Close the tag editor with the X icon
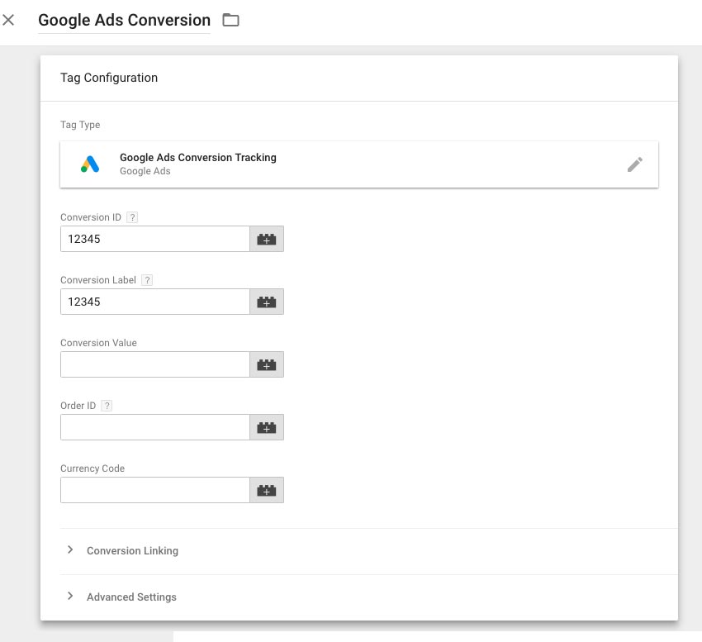The image size is (702, 642). point(8,20)
